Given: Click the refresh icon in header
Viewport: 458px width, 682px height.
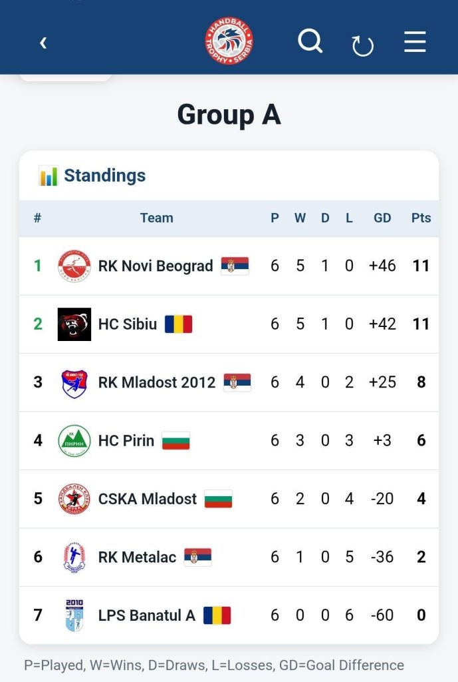Looking at the screenshot, I should (363, 46).
